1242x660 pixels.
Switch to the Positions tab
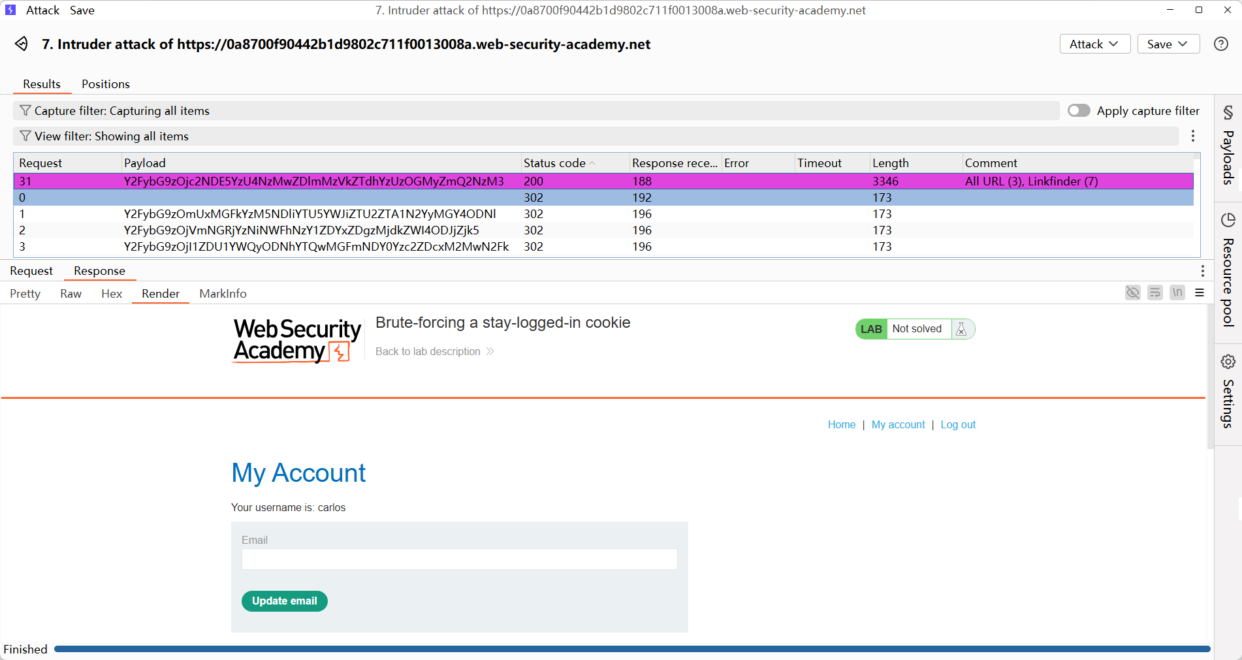[x=105, y=84]
